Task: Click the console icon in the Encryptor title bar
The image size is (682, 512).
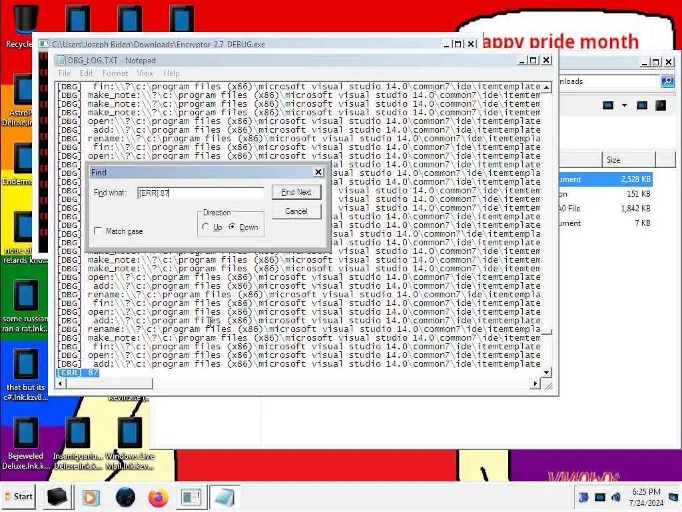Action: click(x=43, y=44)
